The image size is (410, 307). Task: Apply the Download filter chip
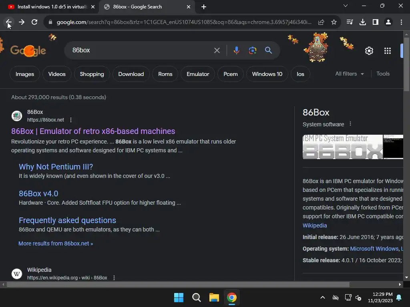(x=131, y=74)
